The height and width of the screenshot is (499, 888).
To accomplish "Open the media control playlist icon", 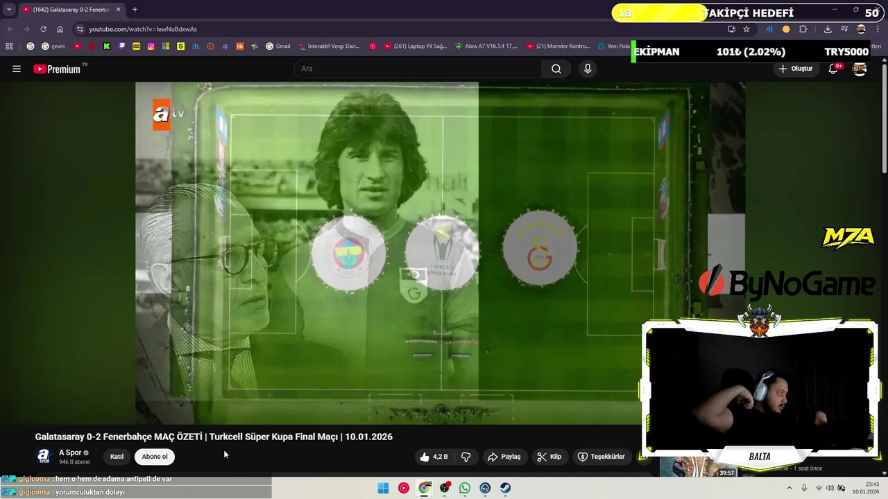I will pos(844,29).
